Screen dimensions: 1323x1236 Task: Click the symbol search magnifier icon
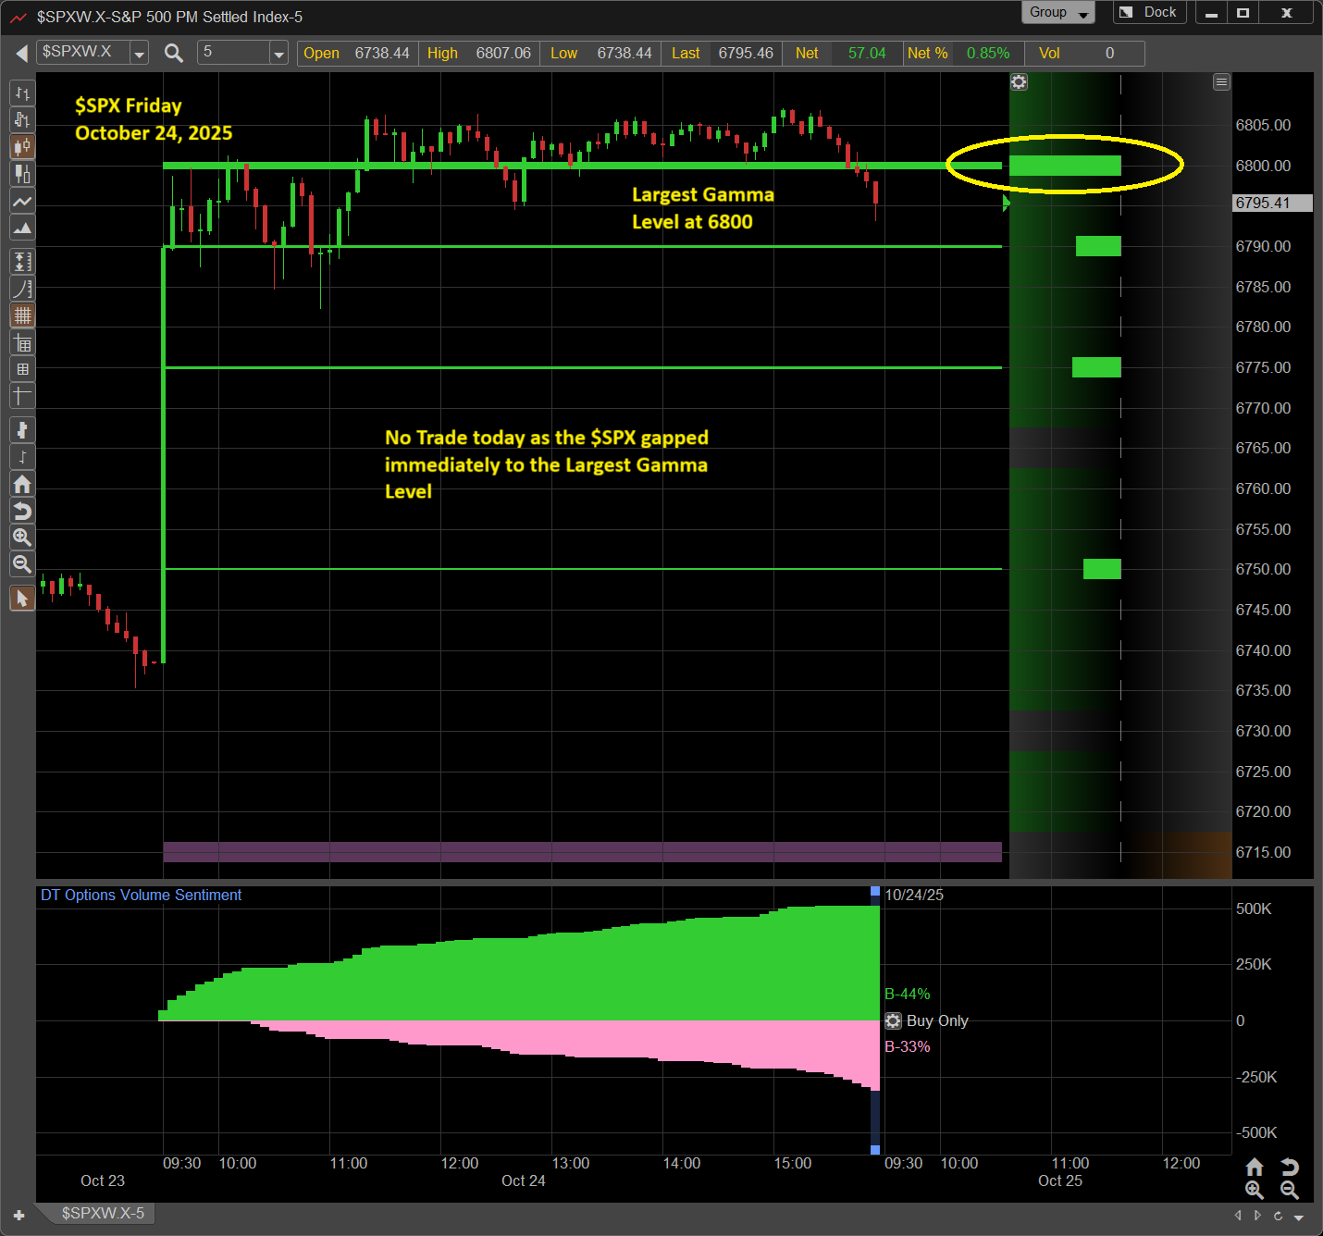(173, 53)
